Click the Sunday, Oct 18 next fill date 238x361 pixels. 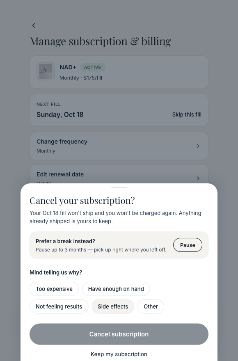(x=60, y=114)
